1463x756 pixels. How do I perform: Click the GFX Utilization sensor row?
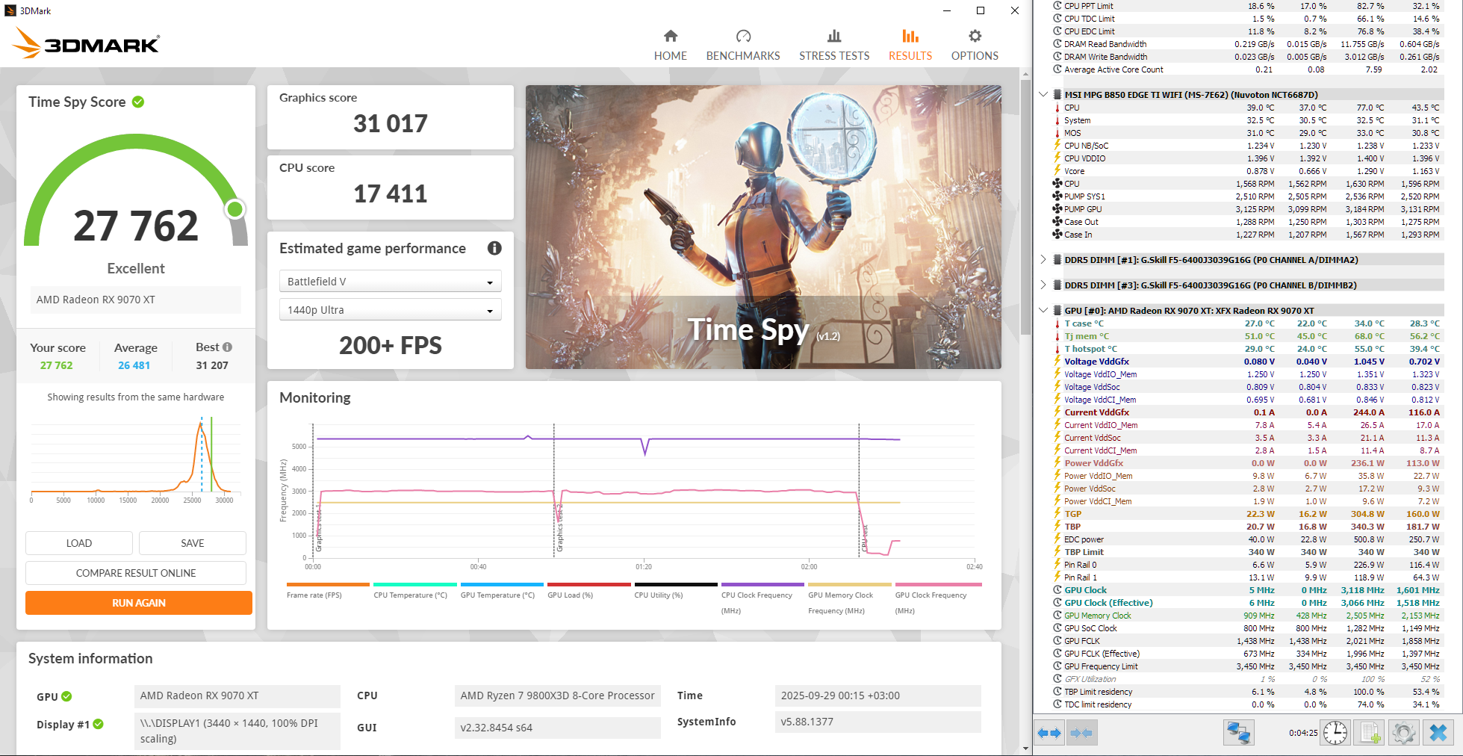click(1247, 679)
